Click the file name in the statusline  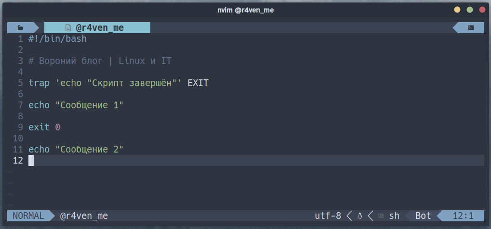pyautogui.click(x=84, y=216)
